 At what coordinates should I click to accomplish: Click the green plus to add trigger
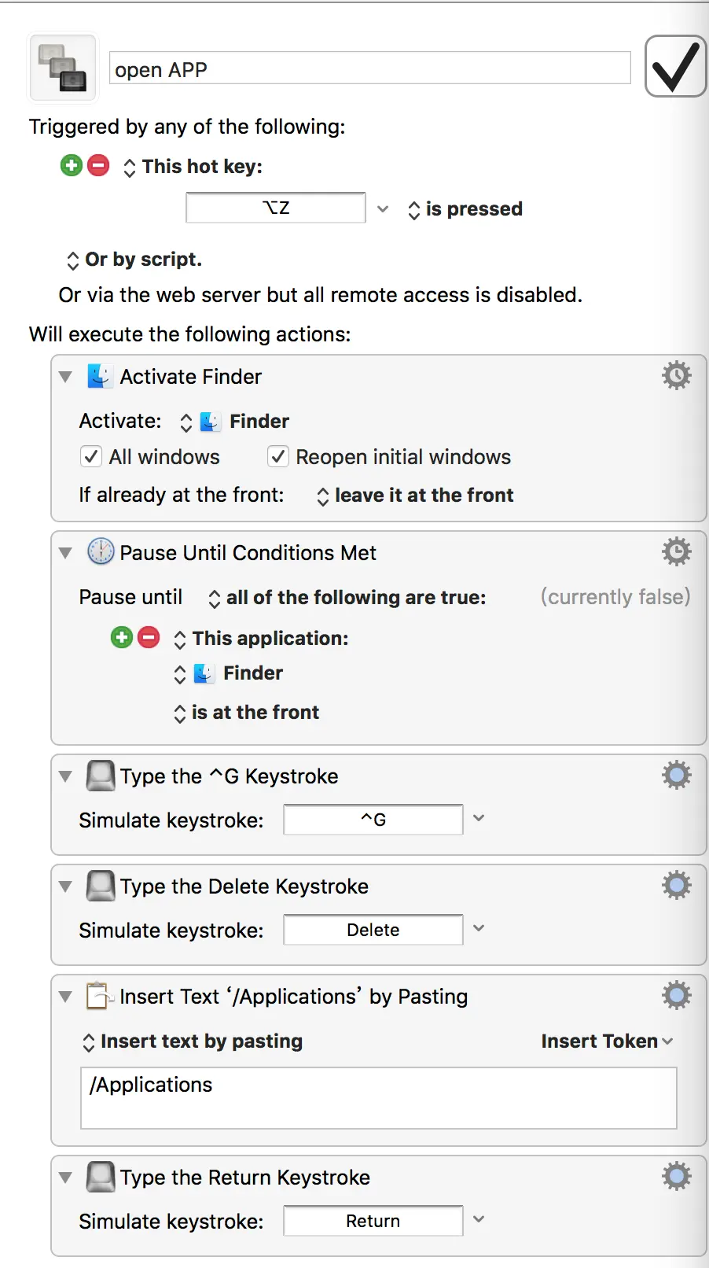tap(72, 165)
